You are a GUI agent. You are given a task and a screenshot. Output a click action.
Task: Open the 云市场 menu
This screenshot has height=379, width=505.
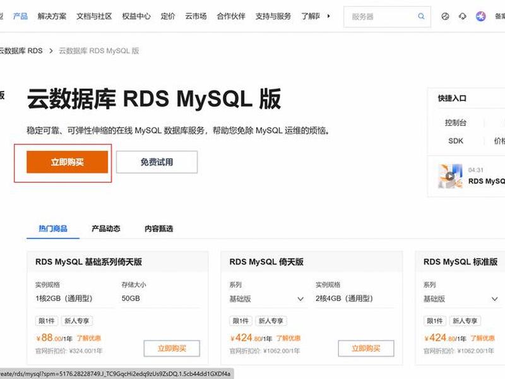196,16
